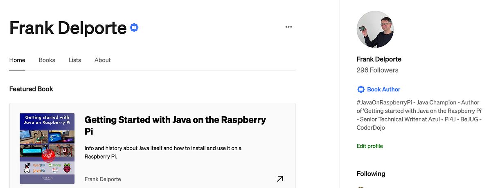
Task: Click the Getting Started with Java book title
Action: coord(175,126)
